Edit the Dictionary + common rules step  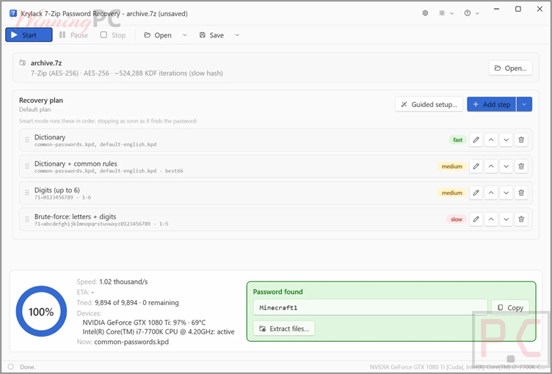pyautogui.click(x=476, y=166)
